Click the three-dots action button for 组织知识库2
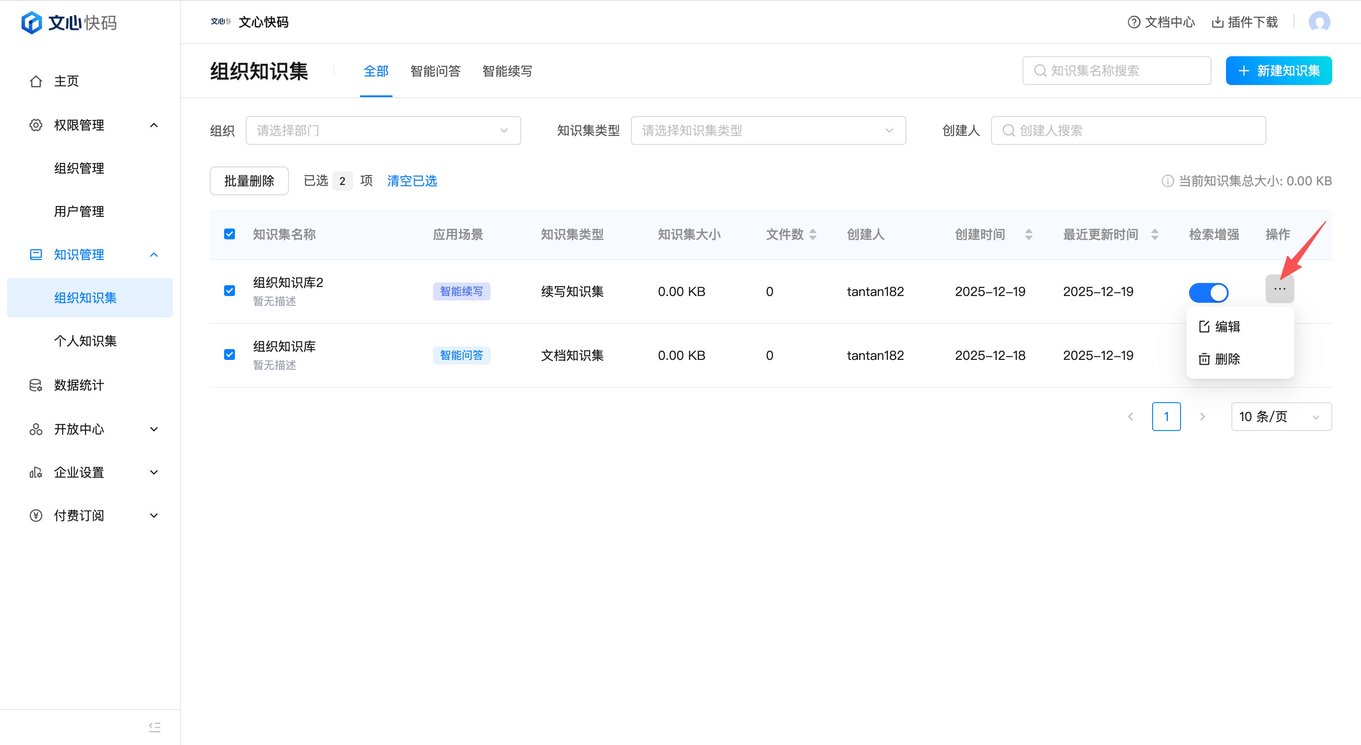The image size is (1361, 745). 1279,289
